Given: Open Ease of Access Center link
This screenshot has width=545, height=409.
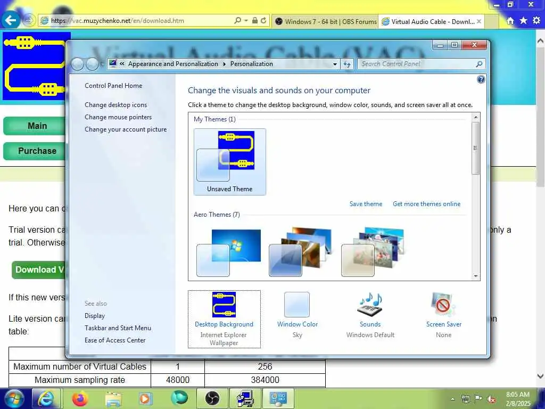Looking at the screenshot, I should (x=115, y=340).
